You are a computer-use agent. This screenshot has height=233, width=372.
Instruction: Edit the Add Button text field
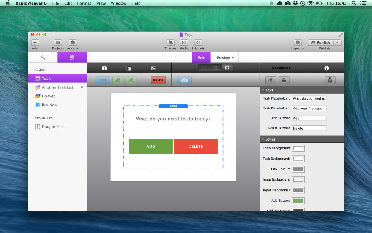(x=309, y=118)
